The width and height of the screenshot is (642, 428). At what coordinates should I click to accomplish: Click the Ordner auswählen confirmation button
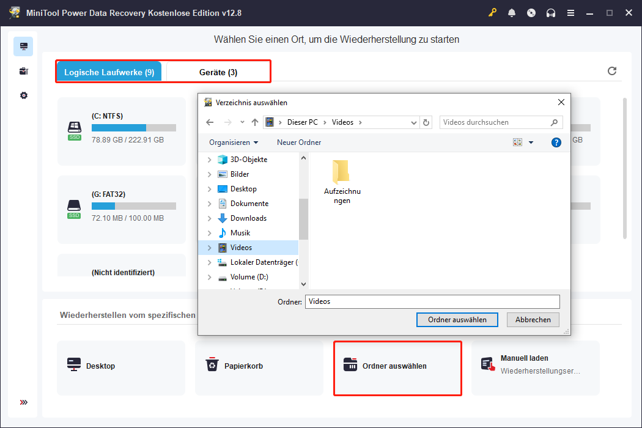tap(457, 319)
